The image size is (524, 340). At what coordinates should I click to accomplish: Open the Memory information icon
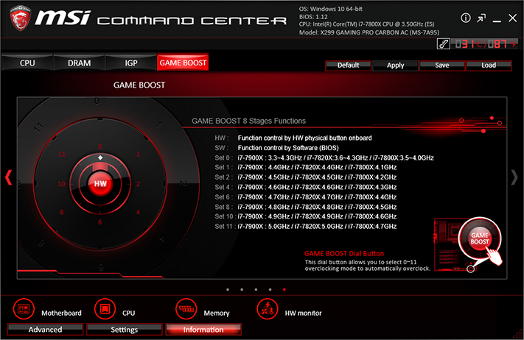coord(186,309)
